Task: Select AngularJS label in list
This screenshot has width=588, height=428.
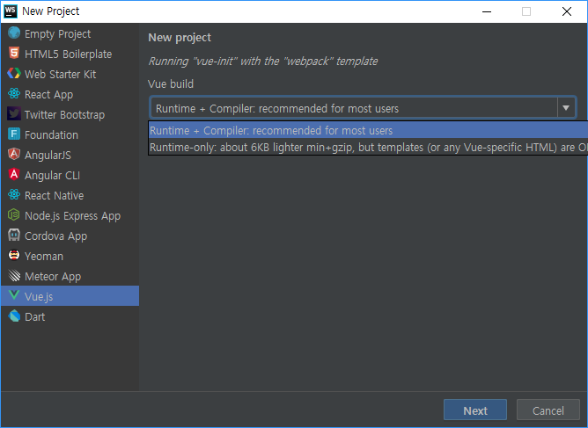Action: [48, 155]
